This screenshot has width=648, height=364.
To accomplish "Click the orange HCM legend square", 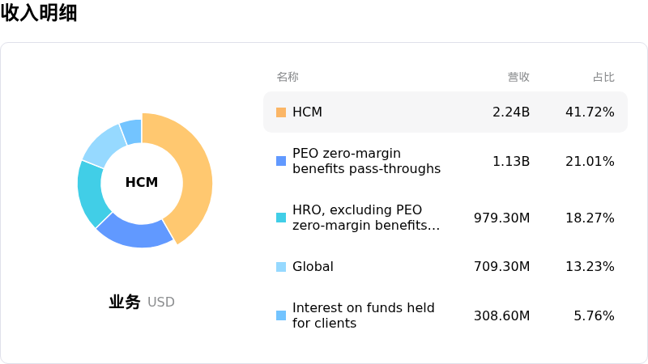I will tap(281, 112).
